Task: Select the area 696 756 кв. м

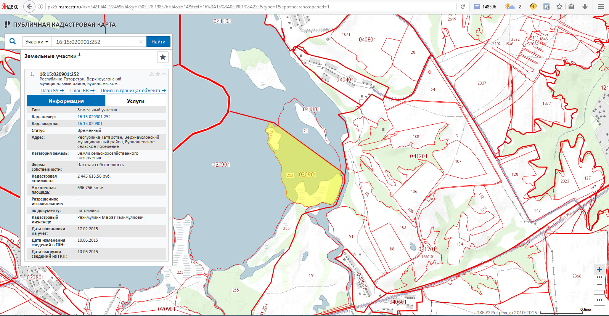Action: [x=90, y=188]
